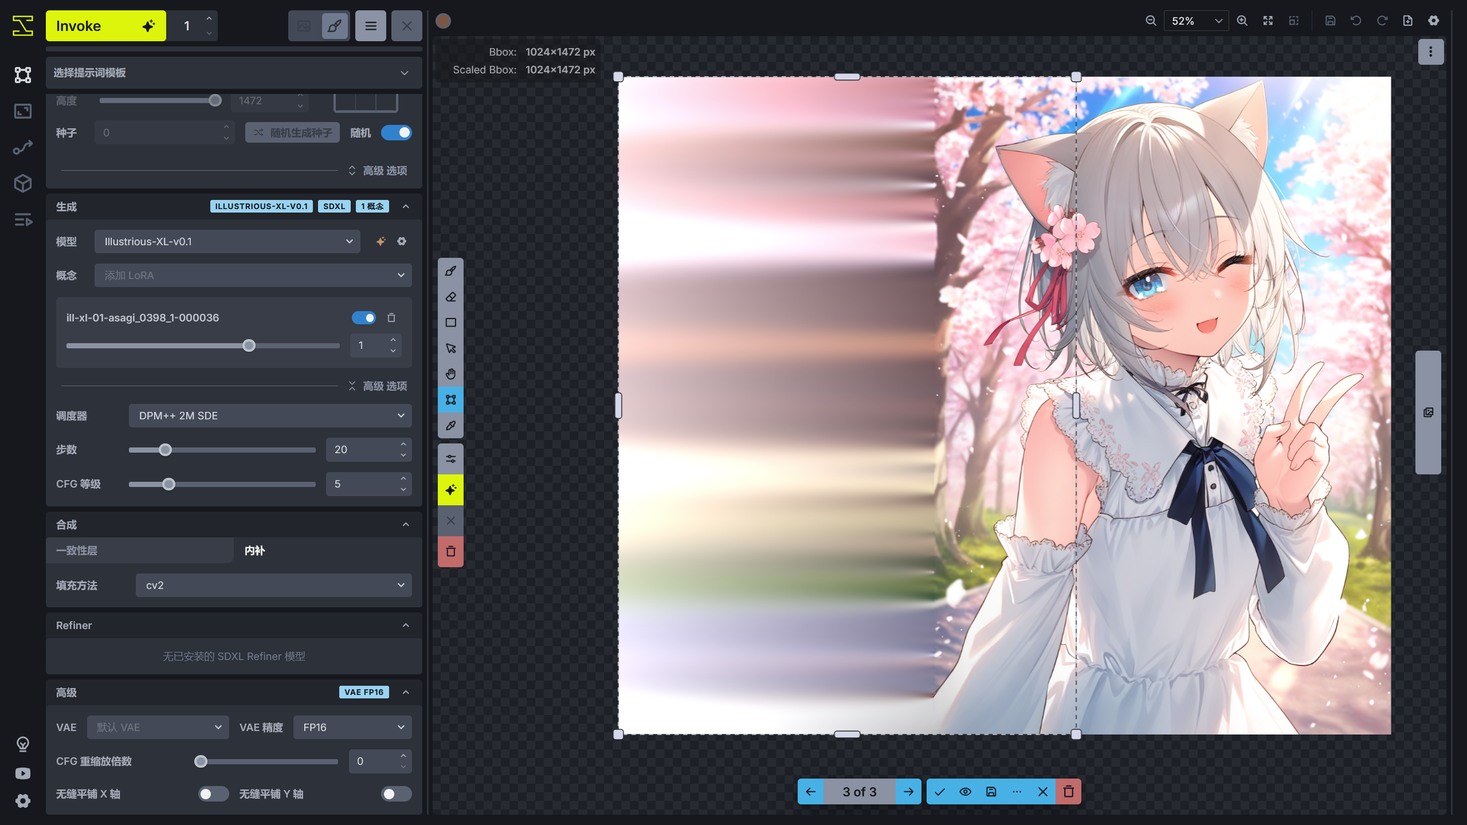1467x825 pixels.
Task: Select the Brush tool on canvas toolbar
Action: coord(450,271)
